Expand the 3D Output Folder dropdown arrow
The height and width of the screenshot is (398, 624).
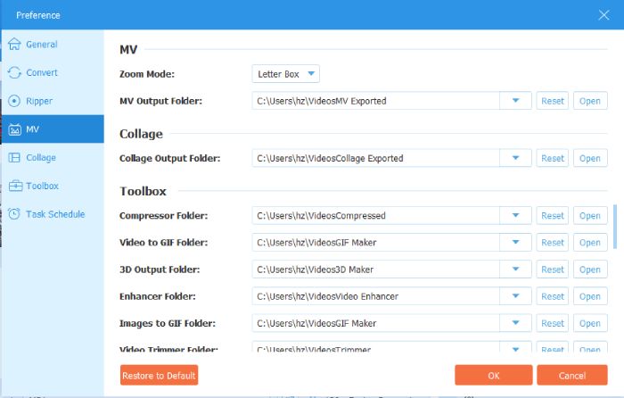[x=515, y=269]
